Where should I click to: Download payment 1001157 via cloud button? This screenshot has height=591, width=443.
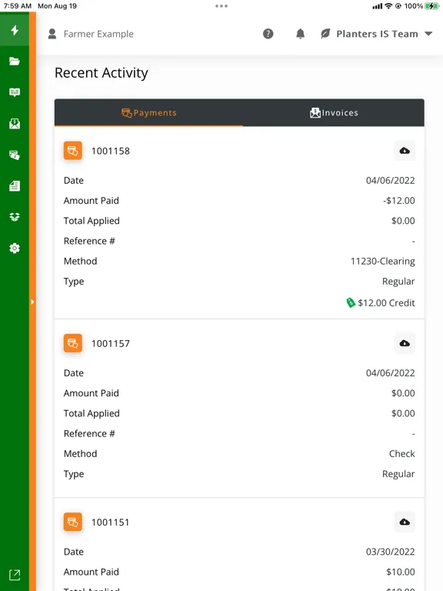coord(405,343)
